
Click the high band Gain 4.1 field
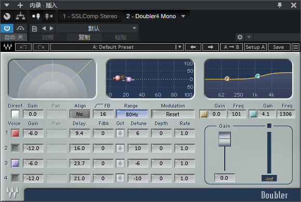point(266,114)
